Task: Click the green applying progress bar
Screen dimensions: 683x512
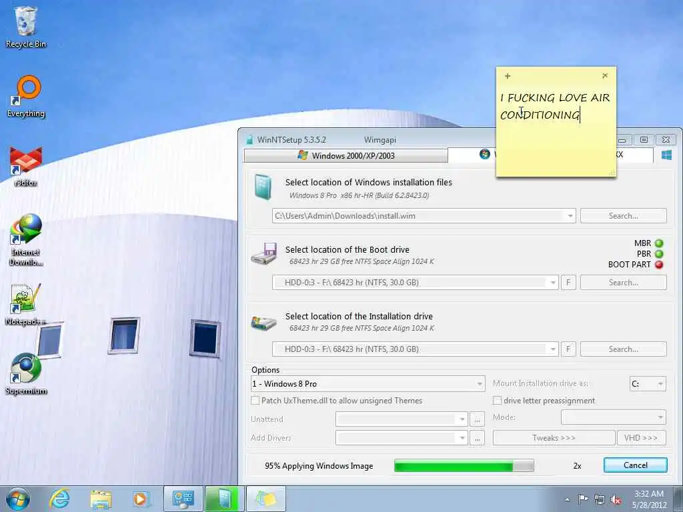Action: click(x=464, y=466)
